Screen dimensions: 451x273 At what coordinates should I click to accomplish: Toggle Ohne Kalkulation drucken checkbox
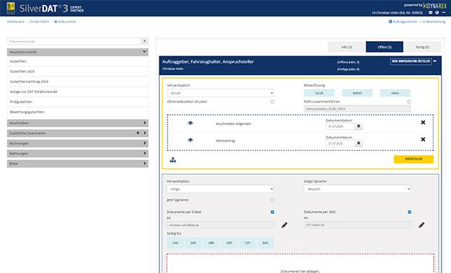click(x=272, y=102)
